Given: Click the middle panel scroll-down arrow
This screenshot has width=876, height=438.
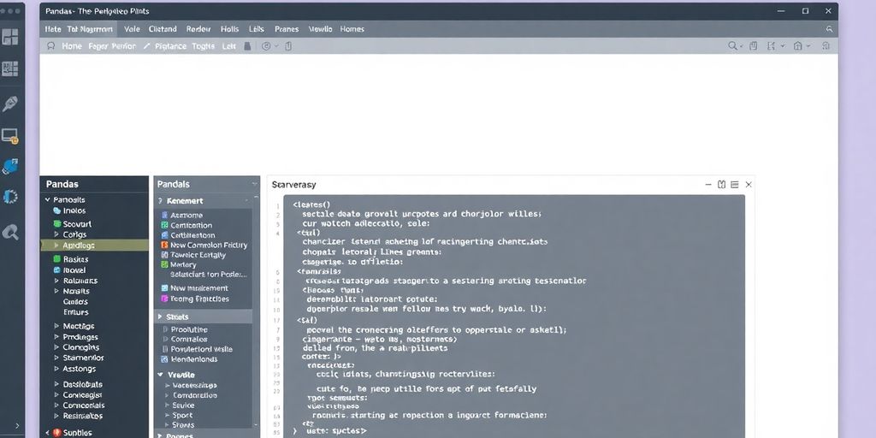Looking at the screenshot, I should tap(257, 425).
